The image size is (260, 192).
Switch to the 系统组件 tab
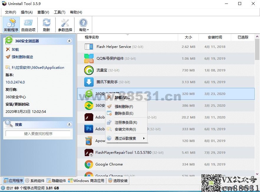[x=35, y=181]
